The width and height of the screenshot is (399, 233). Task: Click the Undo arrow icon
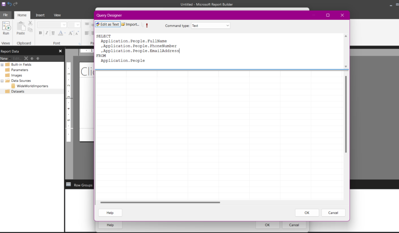click(9, 4)
